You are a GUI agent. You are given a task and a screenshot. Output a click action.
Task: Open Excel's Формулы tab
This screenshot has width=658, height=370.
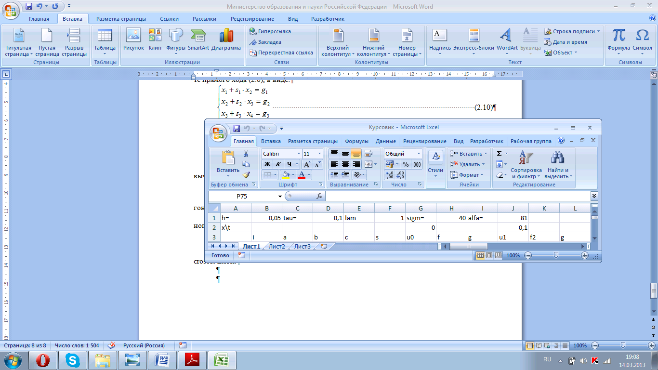(x=356, y=141)
